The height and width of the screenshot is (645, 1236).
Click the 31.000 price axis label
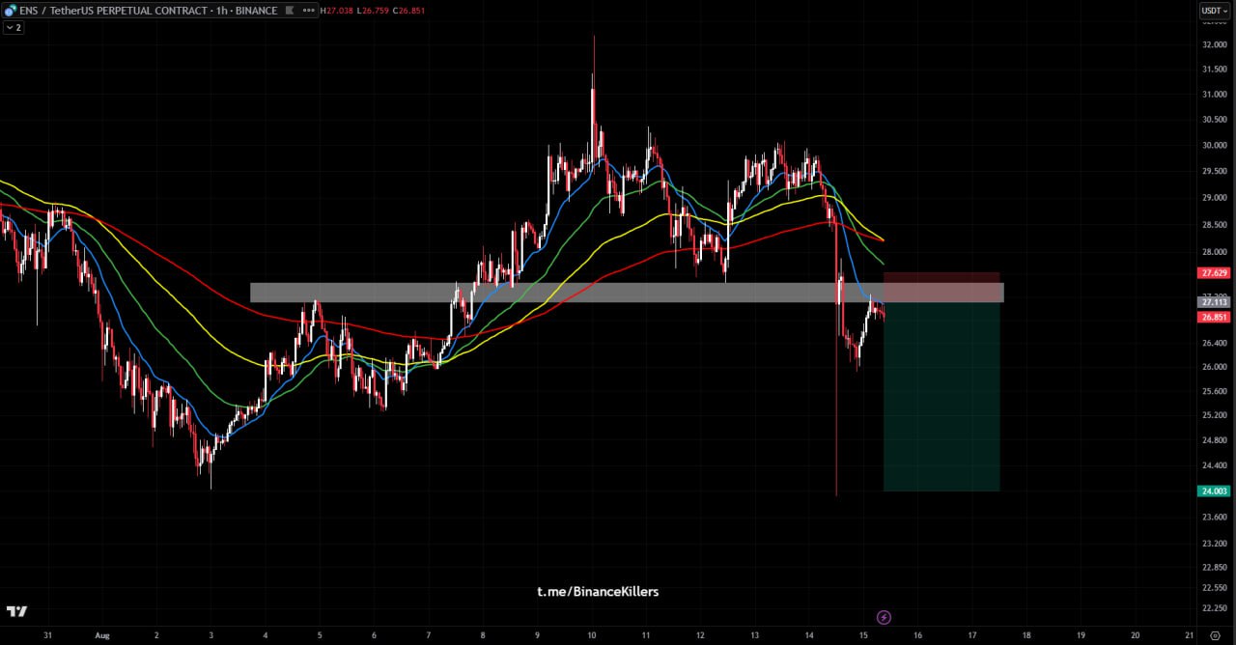coord(1214,95)
